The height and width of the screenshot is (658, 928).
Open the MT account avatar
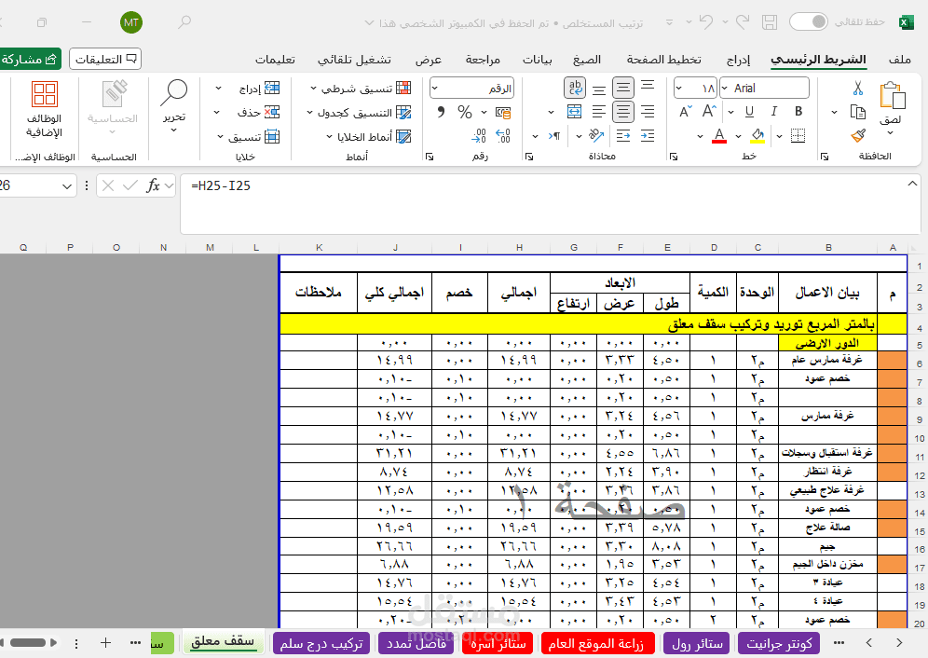tap(130, 22)
